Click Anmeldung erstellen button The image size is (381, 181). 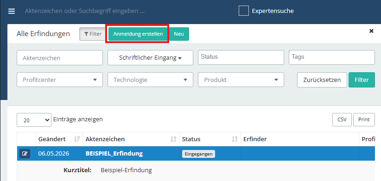[138, 34]
